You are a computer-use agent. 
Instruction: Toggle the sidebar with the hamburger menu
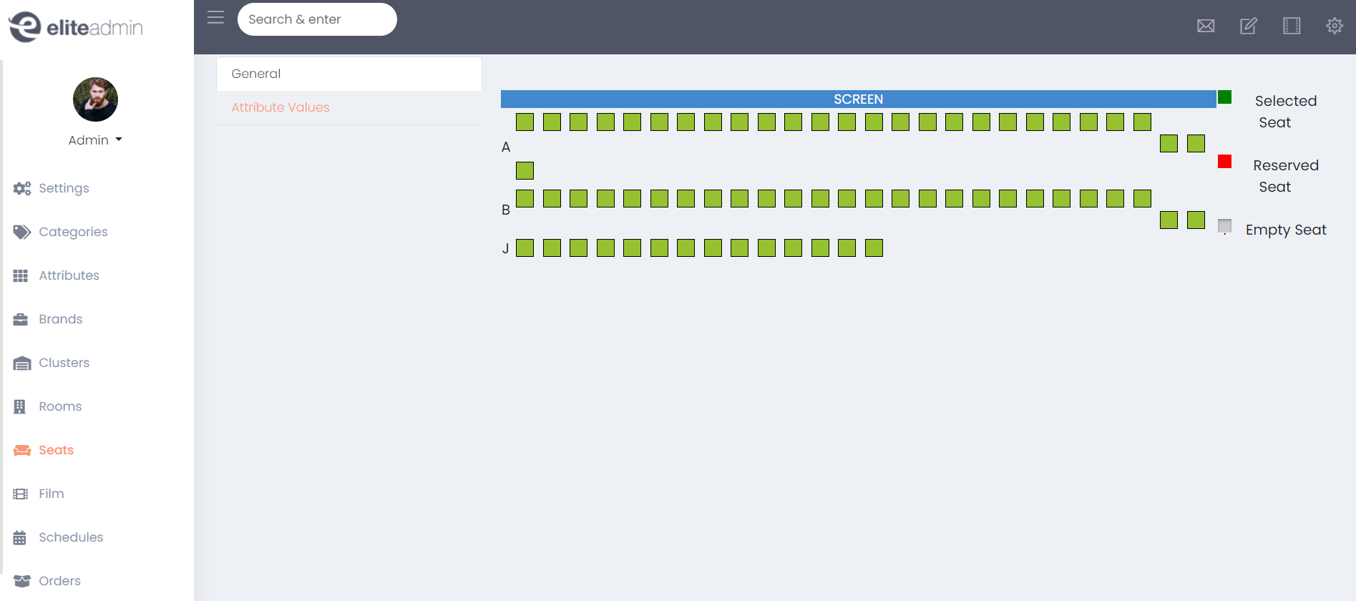point(215,17)
